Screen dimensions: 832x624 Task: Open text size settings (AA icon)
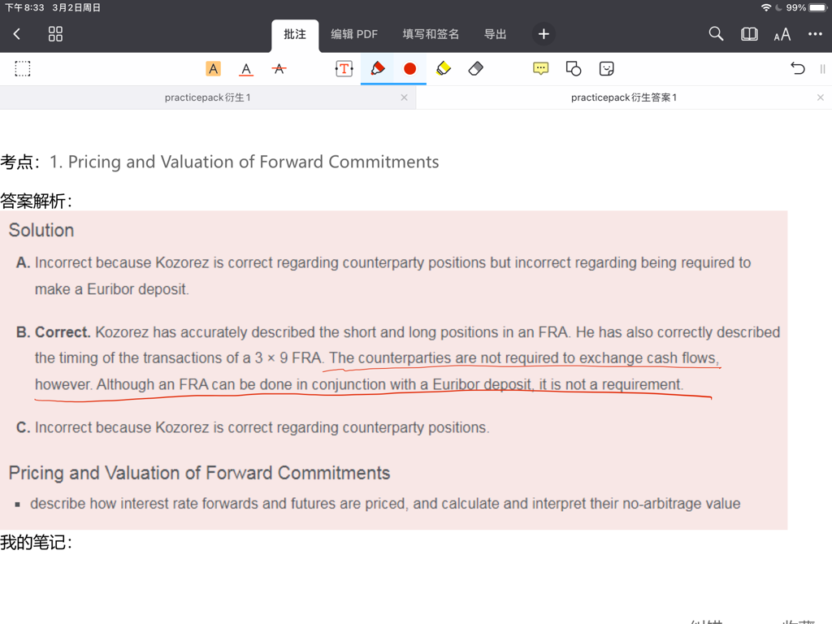(x=782, y=35)
